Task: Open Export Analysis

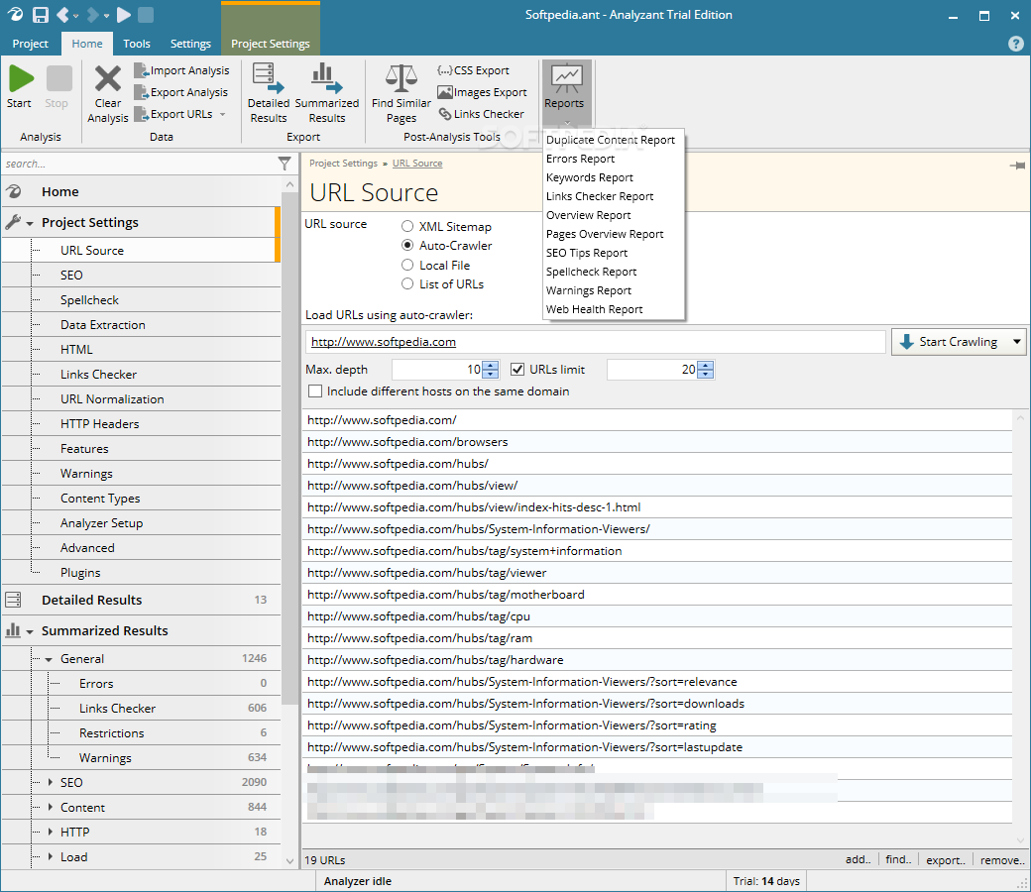Action: coord(181,92)
